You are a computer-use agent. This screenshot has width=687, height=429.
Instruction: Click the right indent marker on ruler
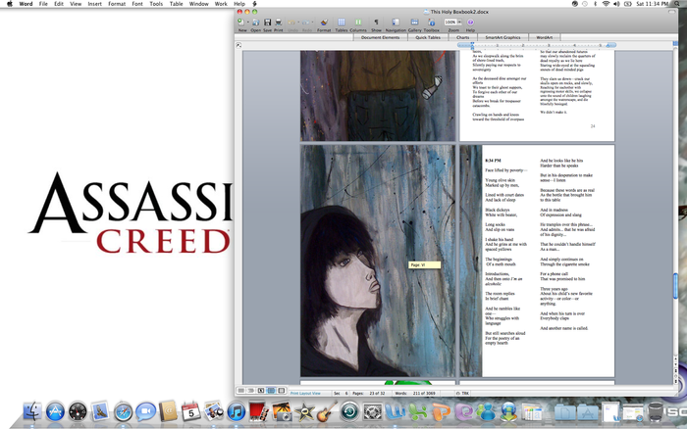tap(608, 45)
